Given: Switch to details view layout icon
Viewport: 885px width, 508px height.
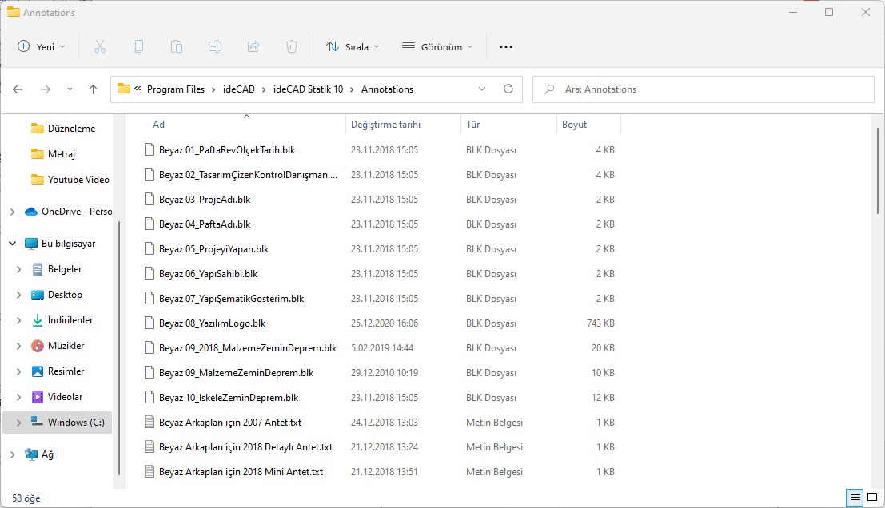Looking at the screenshot, I should click(855, 498).
